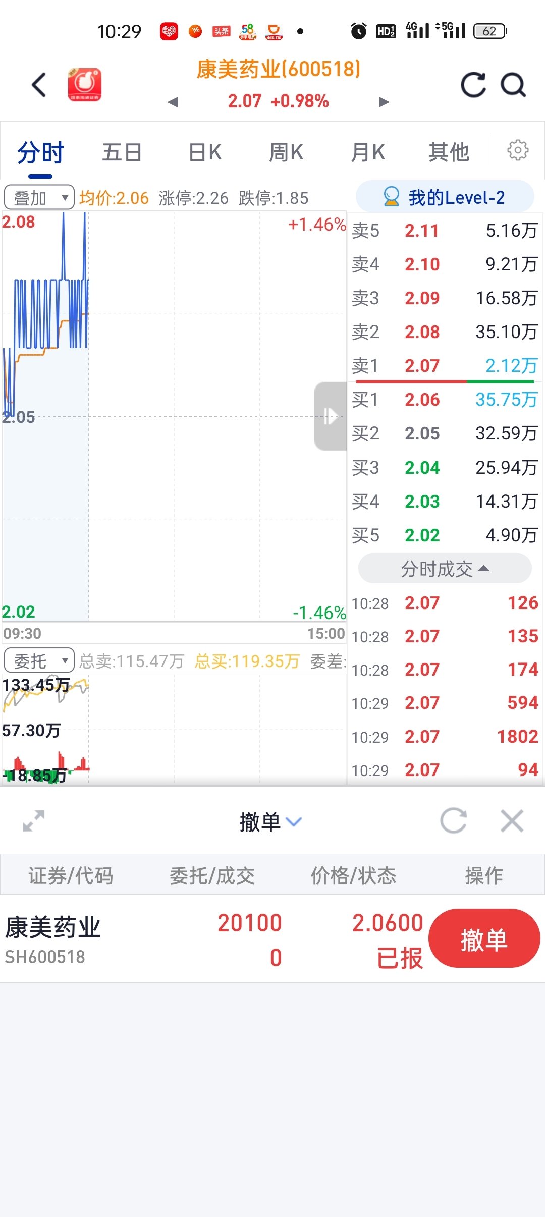Open the red broker app logo
This screenshot has width=545, height=1217.
click(x=85, y=84)
